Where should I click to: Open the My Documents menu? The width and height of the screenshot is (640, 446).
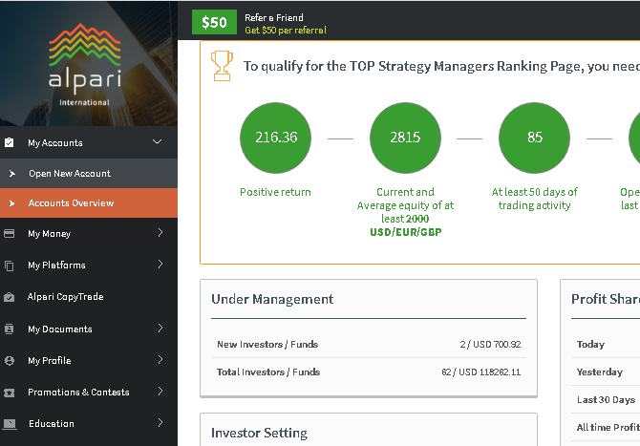click(89, 329)
